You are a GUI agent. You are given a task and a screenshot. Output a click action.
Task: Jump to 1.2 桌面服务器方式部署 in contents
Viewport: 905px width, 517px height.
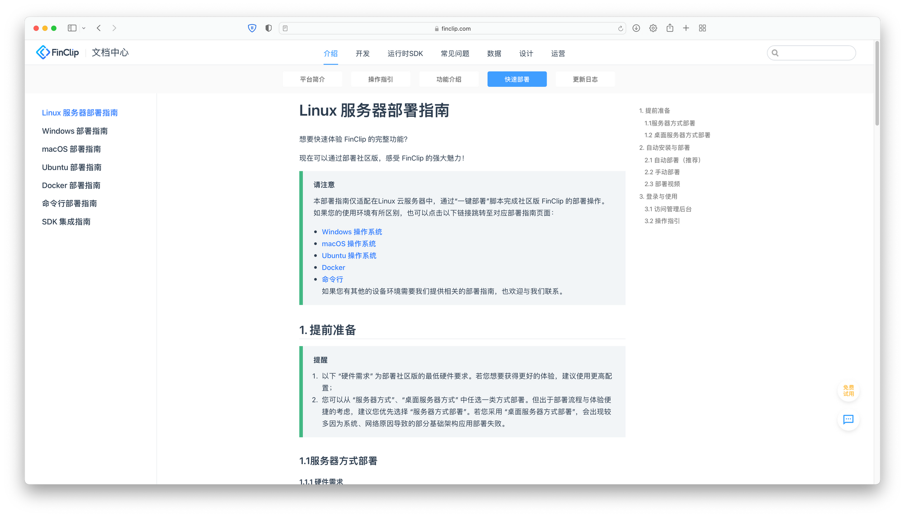[677, 135]
